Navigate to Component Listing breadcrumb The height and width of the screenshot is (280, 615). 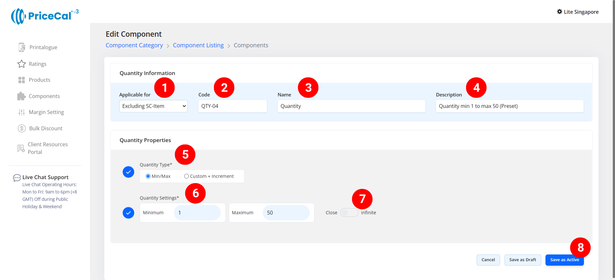click(x=198, y=45)
